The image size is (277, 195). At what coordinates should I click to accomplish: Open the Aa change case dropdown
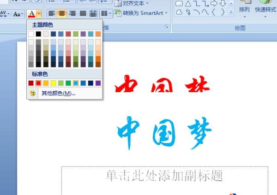18,14
